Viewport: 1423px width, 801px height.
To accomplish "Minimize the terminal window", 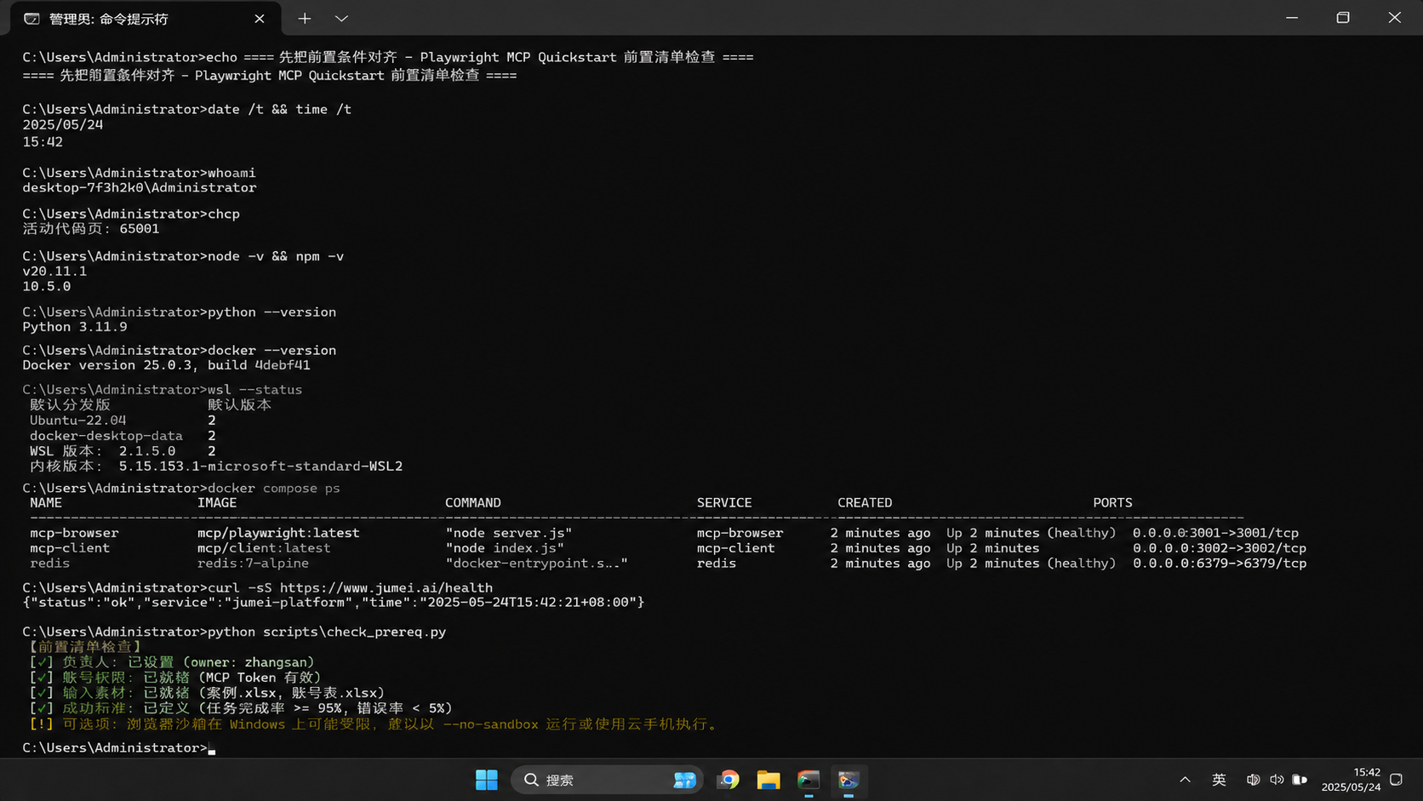I will coord(1292,18).
